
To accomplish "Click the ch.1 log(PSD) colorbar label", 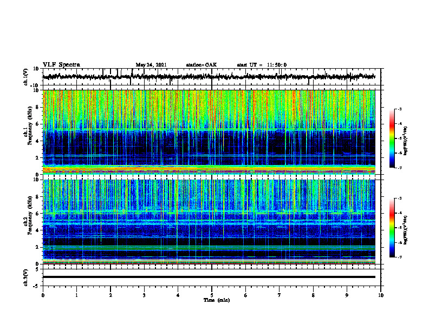I will pyautogui.click(x=406, y=141).
